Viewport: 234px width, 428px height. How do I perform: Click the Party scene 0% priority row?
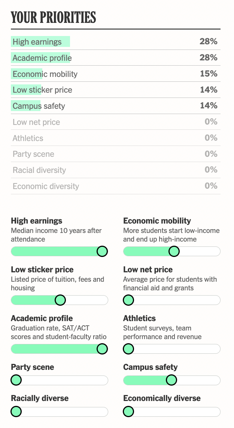(x=115, y=154)
